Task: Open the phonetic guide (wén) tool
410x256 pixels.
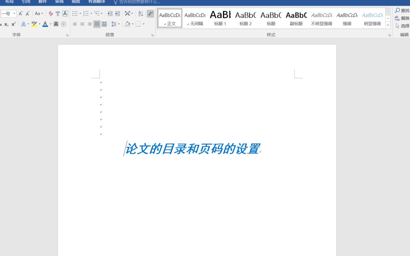Action: [58, 14]
